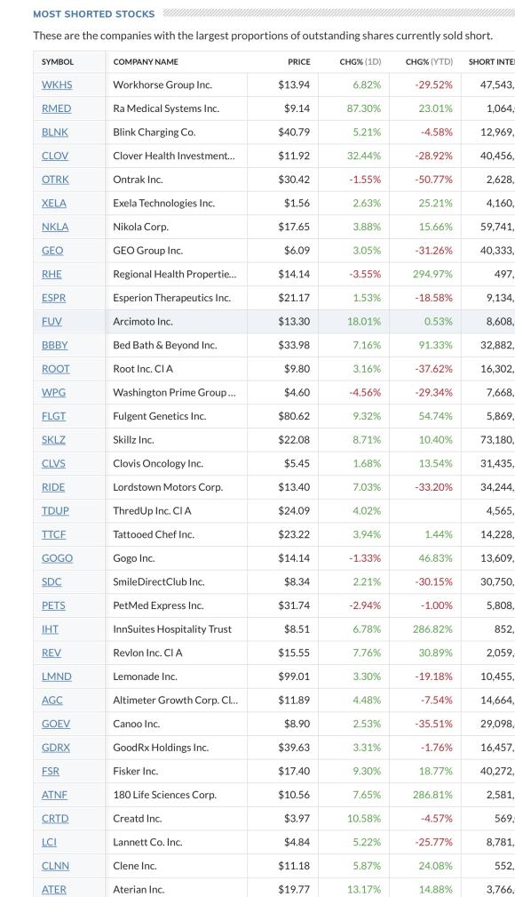Viewport: 515px width, 897px height.
Task: Select the OTRK ticker link
Action: (55, 179)
